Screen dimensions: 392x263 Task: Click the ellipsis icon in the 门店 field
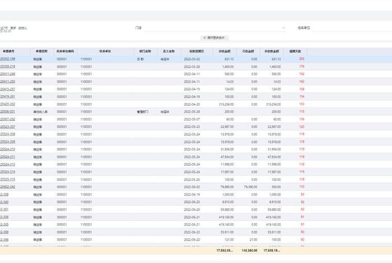pyautogui.click(x=283, y=27)
